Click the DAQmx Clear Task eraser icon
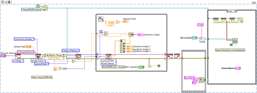The width and height of the screenshot is (257, 93). [x=177, y=56]
